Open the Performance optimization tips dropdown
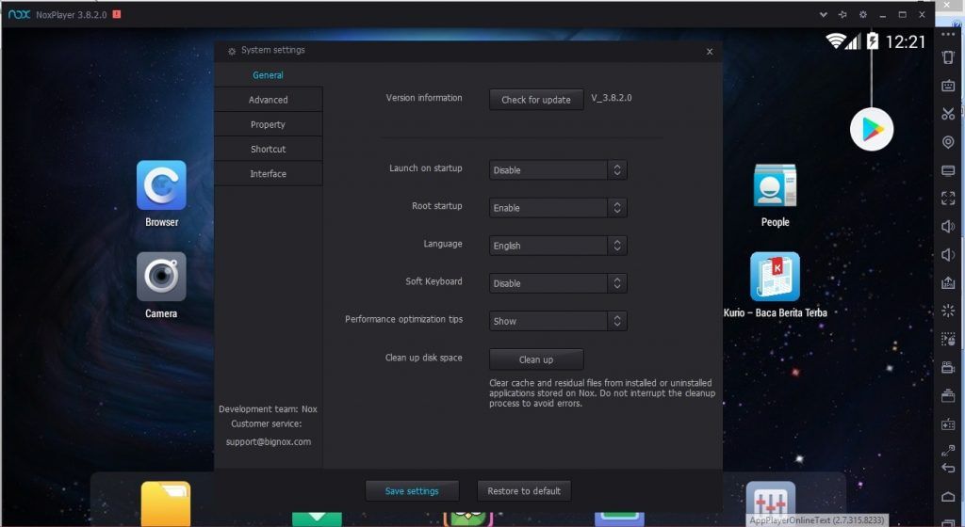The image size is (965, 527). click(558, 321)
